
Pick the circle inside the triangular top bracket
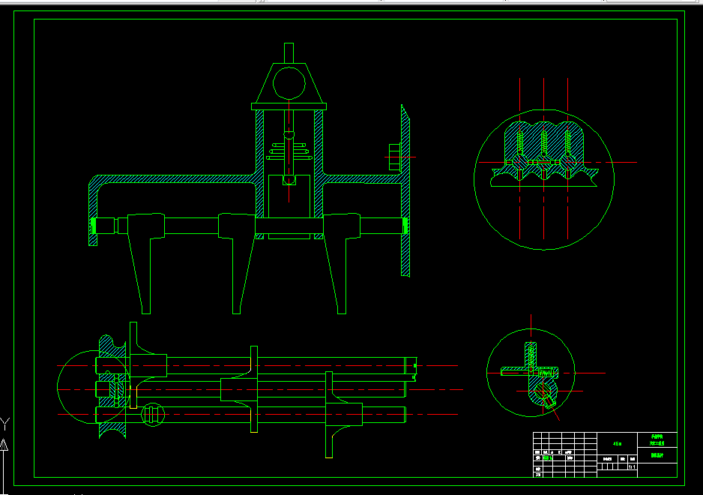289,83
